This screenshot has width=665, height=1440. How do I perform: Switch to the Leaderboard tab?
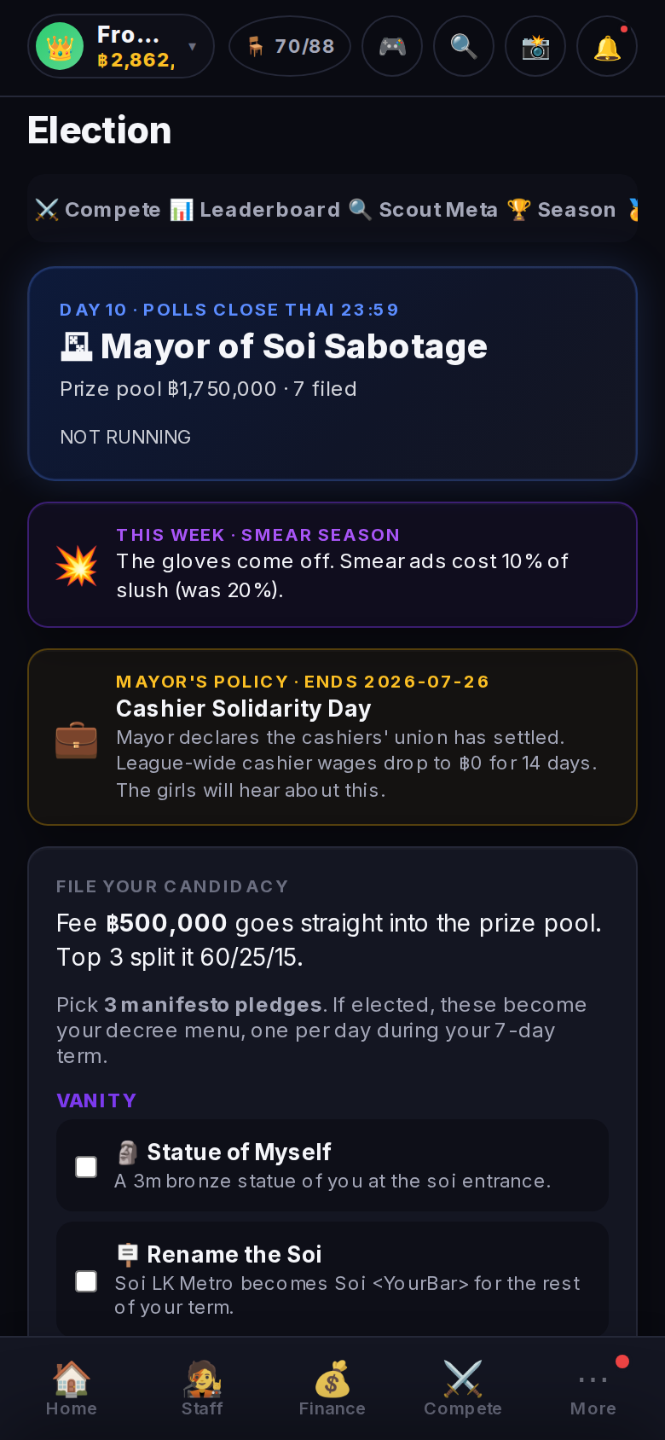click(255, 210)
